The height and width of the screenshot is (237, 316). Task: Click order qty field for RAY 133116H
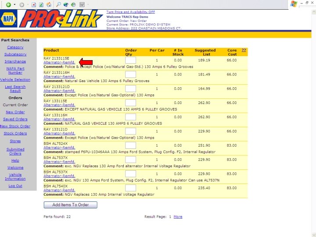pos(131,117)
